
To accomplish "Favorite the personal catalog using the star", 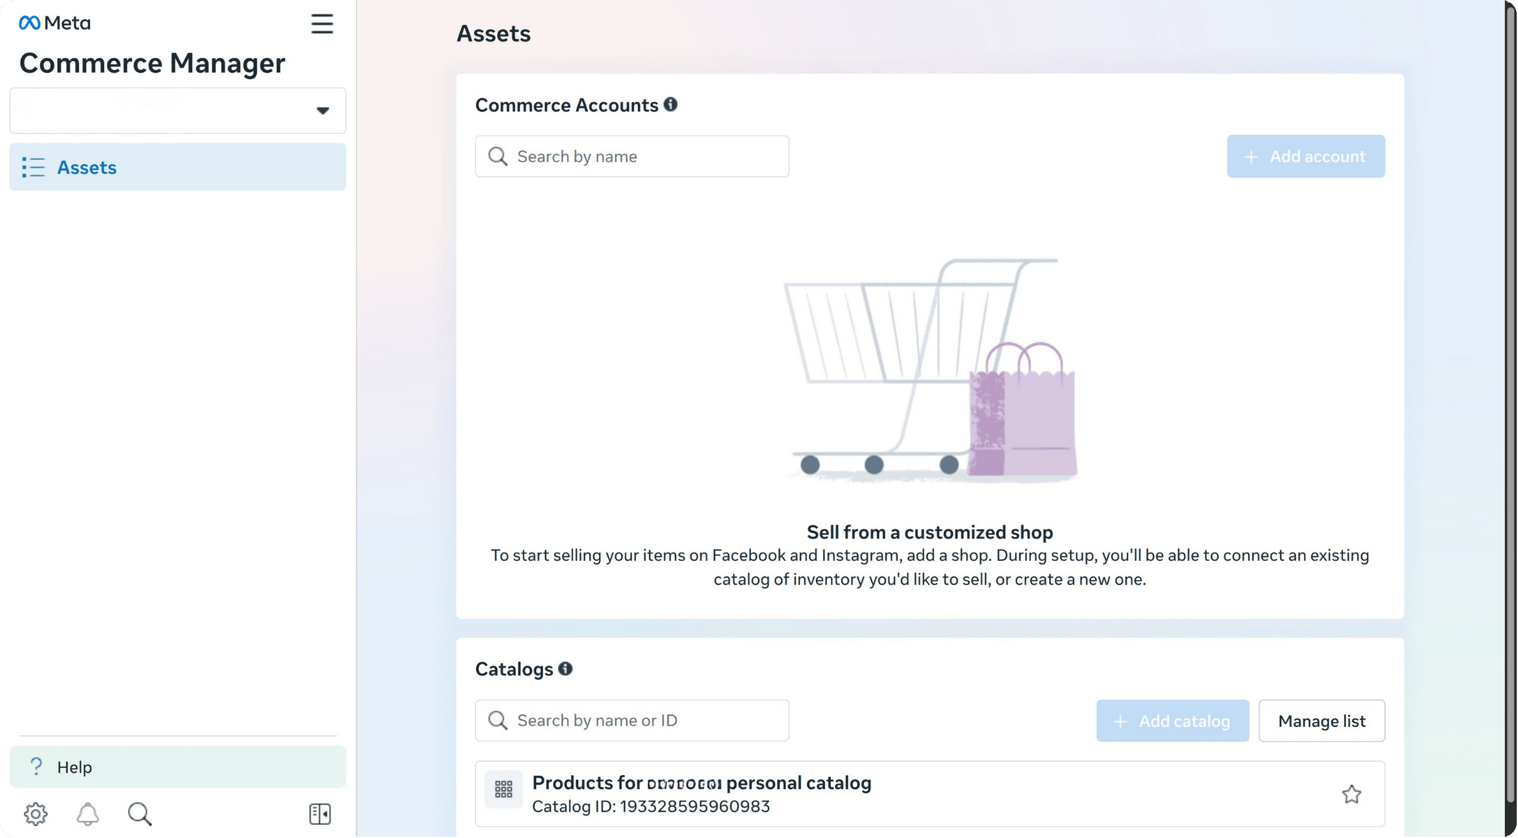I will click(1350, 793).
